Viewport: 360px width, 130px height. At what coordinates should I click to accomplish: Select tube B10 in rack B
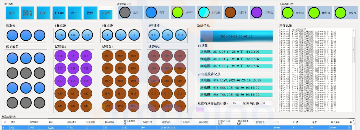108,94
